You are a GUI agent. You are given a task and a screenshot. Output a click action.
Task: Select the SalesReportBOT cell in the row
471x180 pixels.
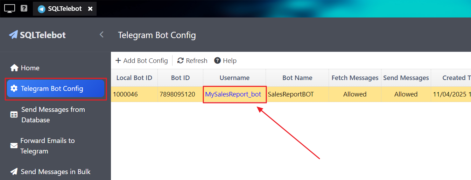coord(291,94)
